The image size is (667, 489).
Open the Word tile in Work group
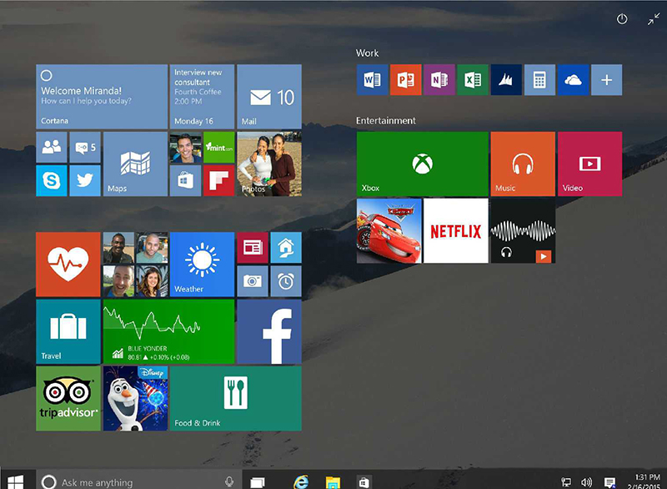click(x=372, y=80)
